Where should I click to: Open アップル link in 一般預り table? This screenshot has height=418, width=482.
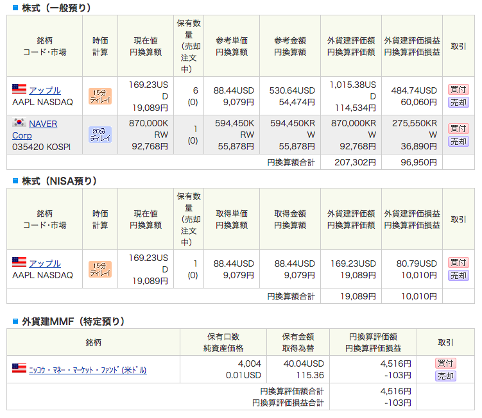[45, 90]
